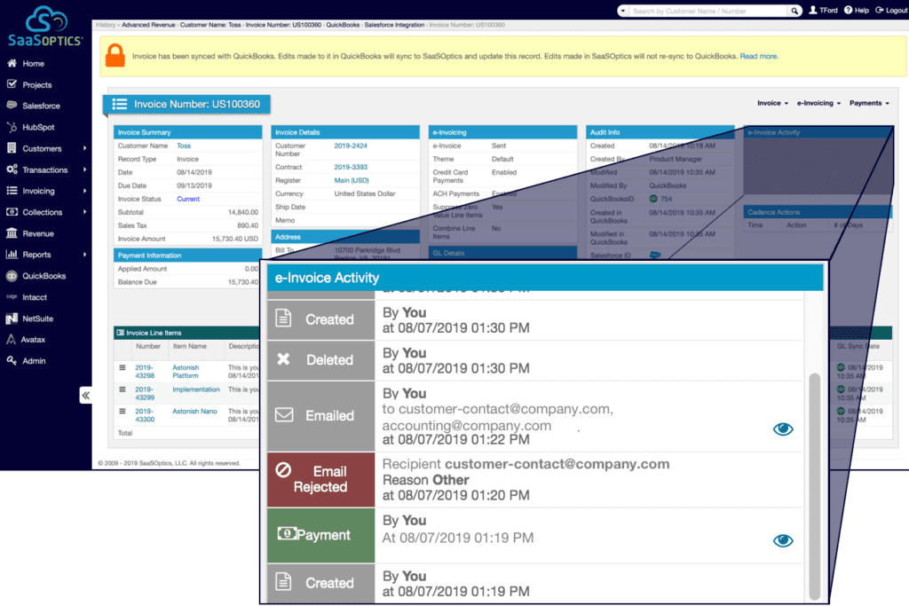View the Emailed activity eye icon

pyautogui.click(x=782, y=429)
